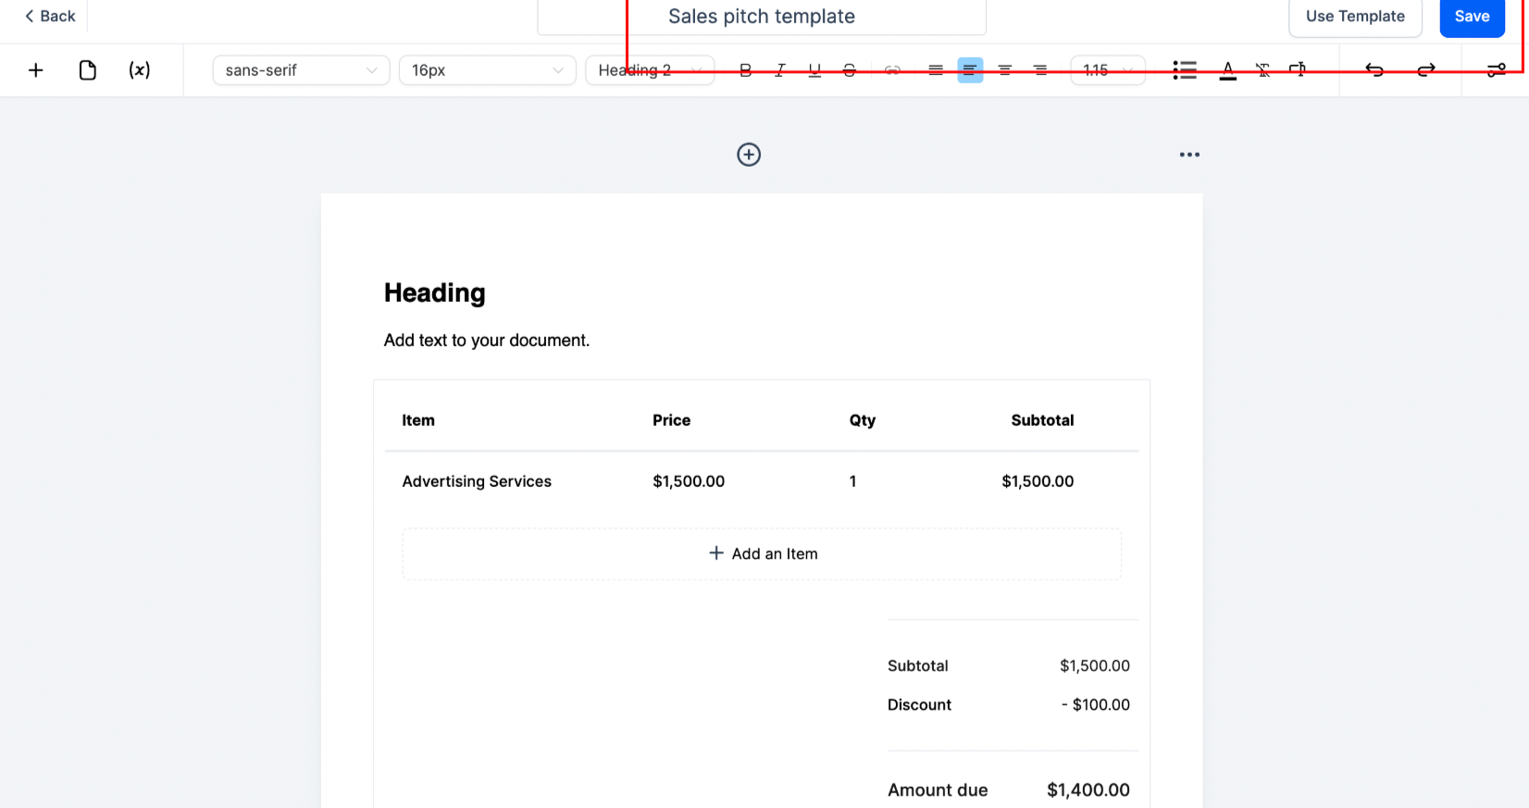
Task: Expand the Heading 2 style dropdown
Action: click(x=650, y=70)
